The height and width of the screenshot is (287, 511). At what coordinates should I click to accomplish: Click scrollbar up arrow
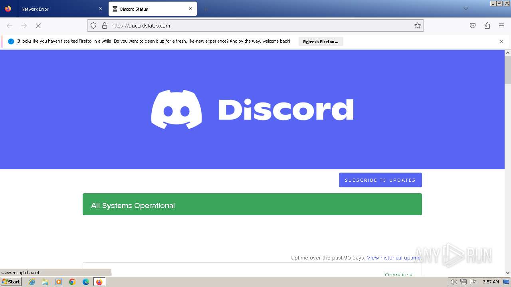508,53
